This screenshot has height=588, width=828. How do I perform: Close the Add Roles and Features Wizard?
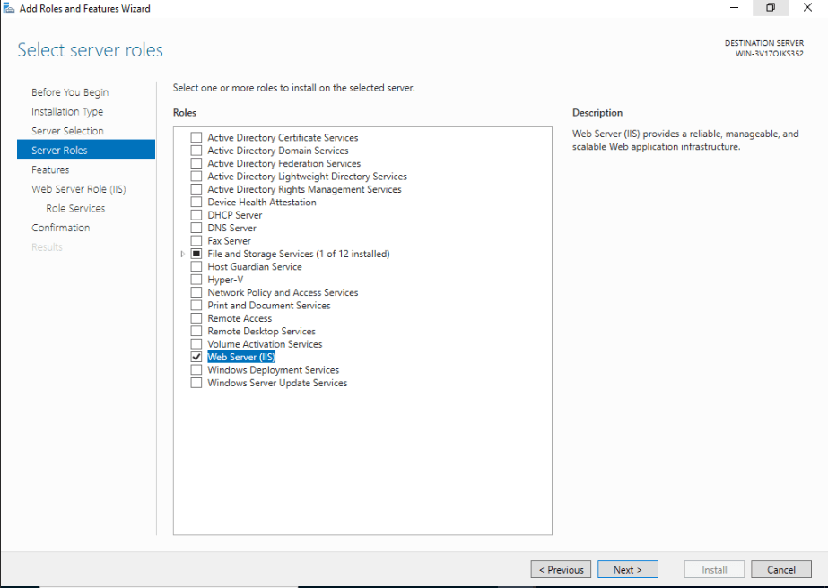coord(807,8)
